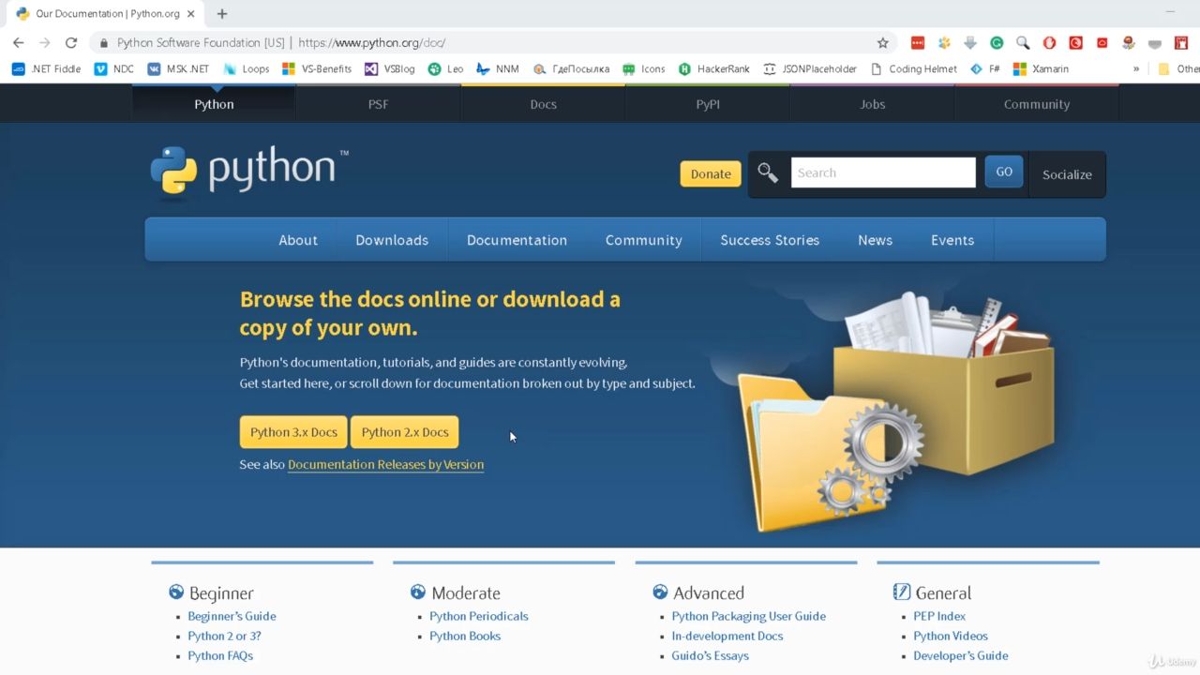The image size is (1200, 675).
Task: Click the yellow Donate button
Action: tap(711, 173)
